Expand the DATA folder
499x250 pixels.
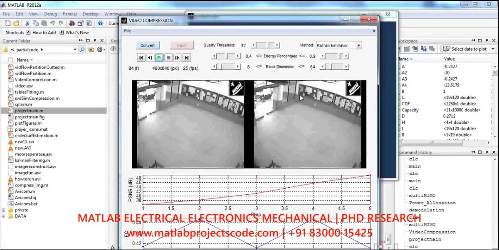4,216
